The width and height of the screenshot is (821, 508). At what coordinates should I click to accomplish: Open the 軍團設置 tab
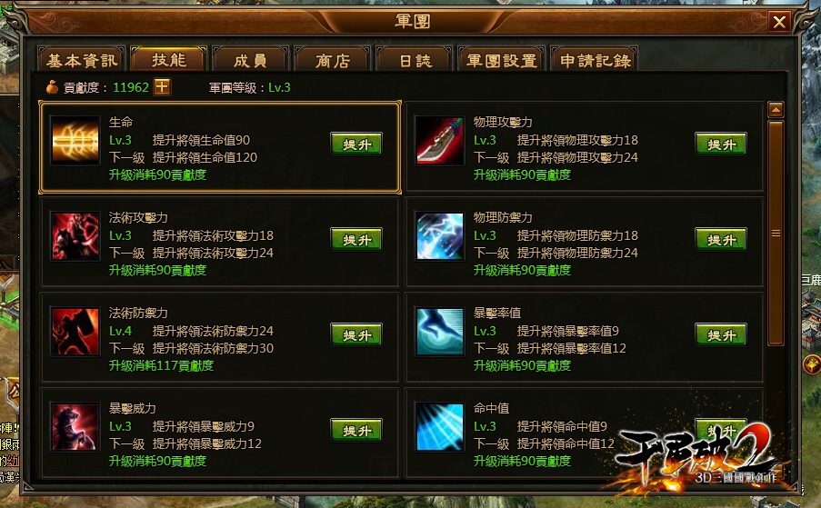point(502,59)
